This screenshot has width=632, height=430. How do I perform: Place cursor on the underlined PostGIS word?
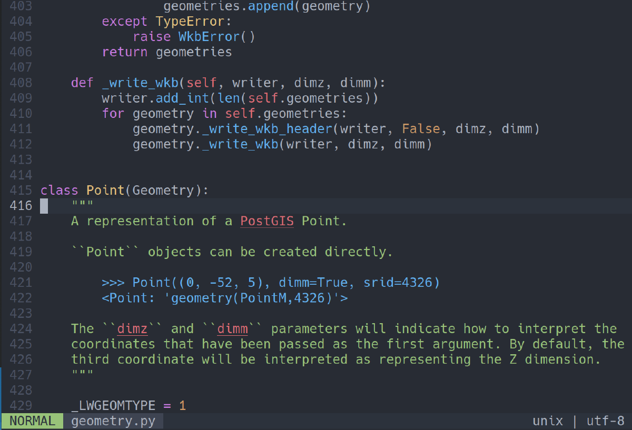tap(267, 221)
